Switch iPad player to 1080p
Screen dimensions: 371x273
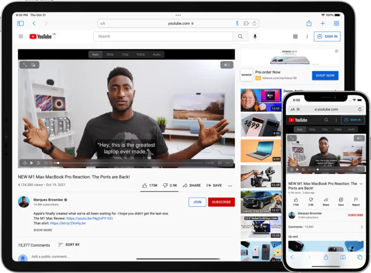(x=140, y=54)
